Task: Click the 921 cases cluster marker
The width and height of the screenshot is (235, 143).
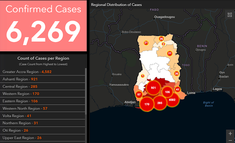Action: (x=153, y=88)
